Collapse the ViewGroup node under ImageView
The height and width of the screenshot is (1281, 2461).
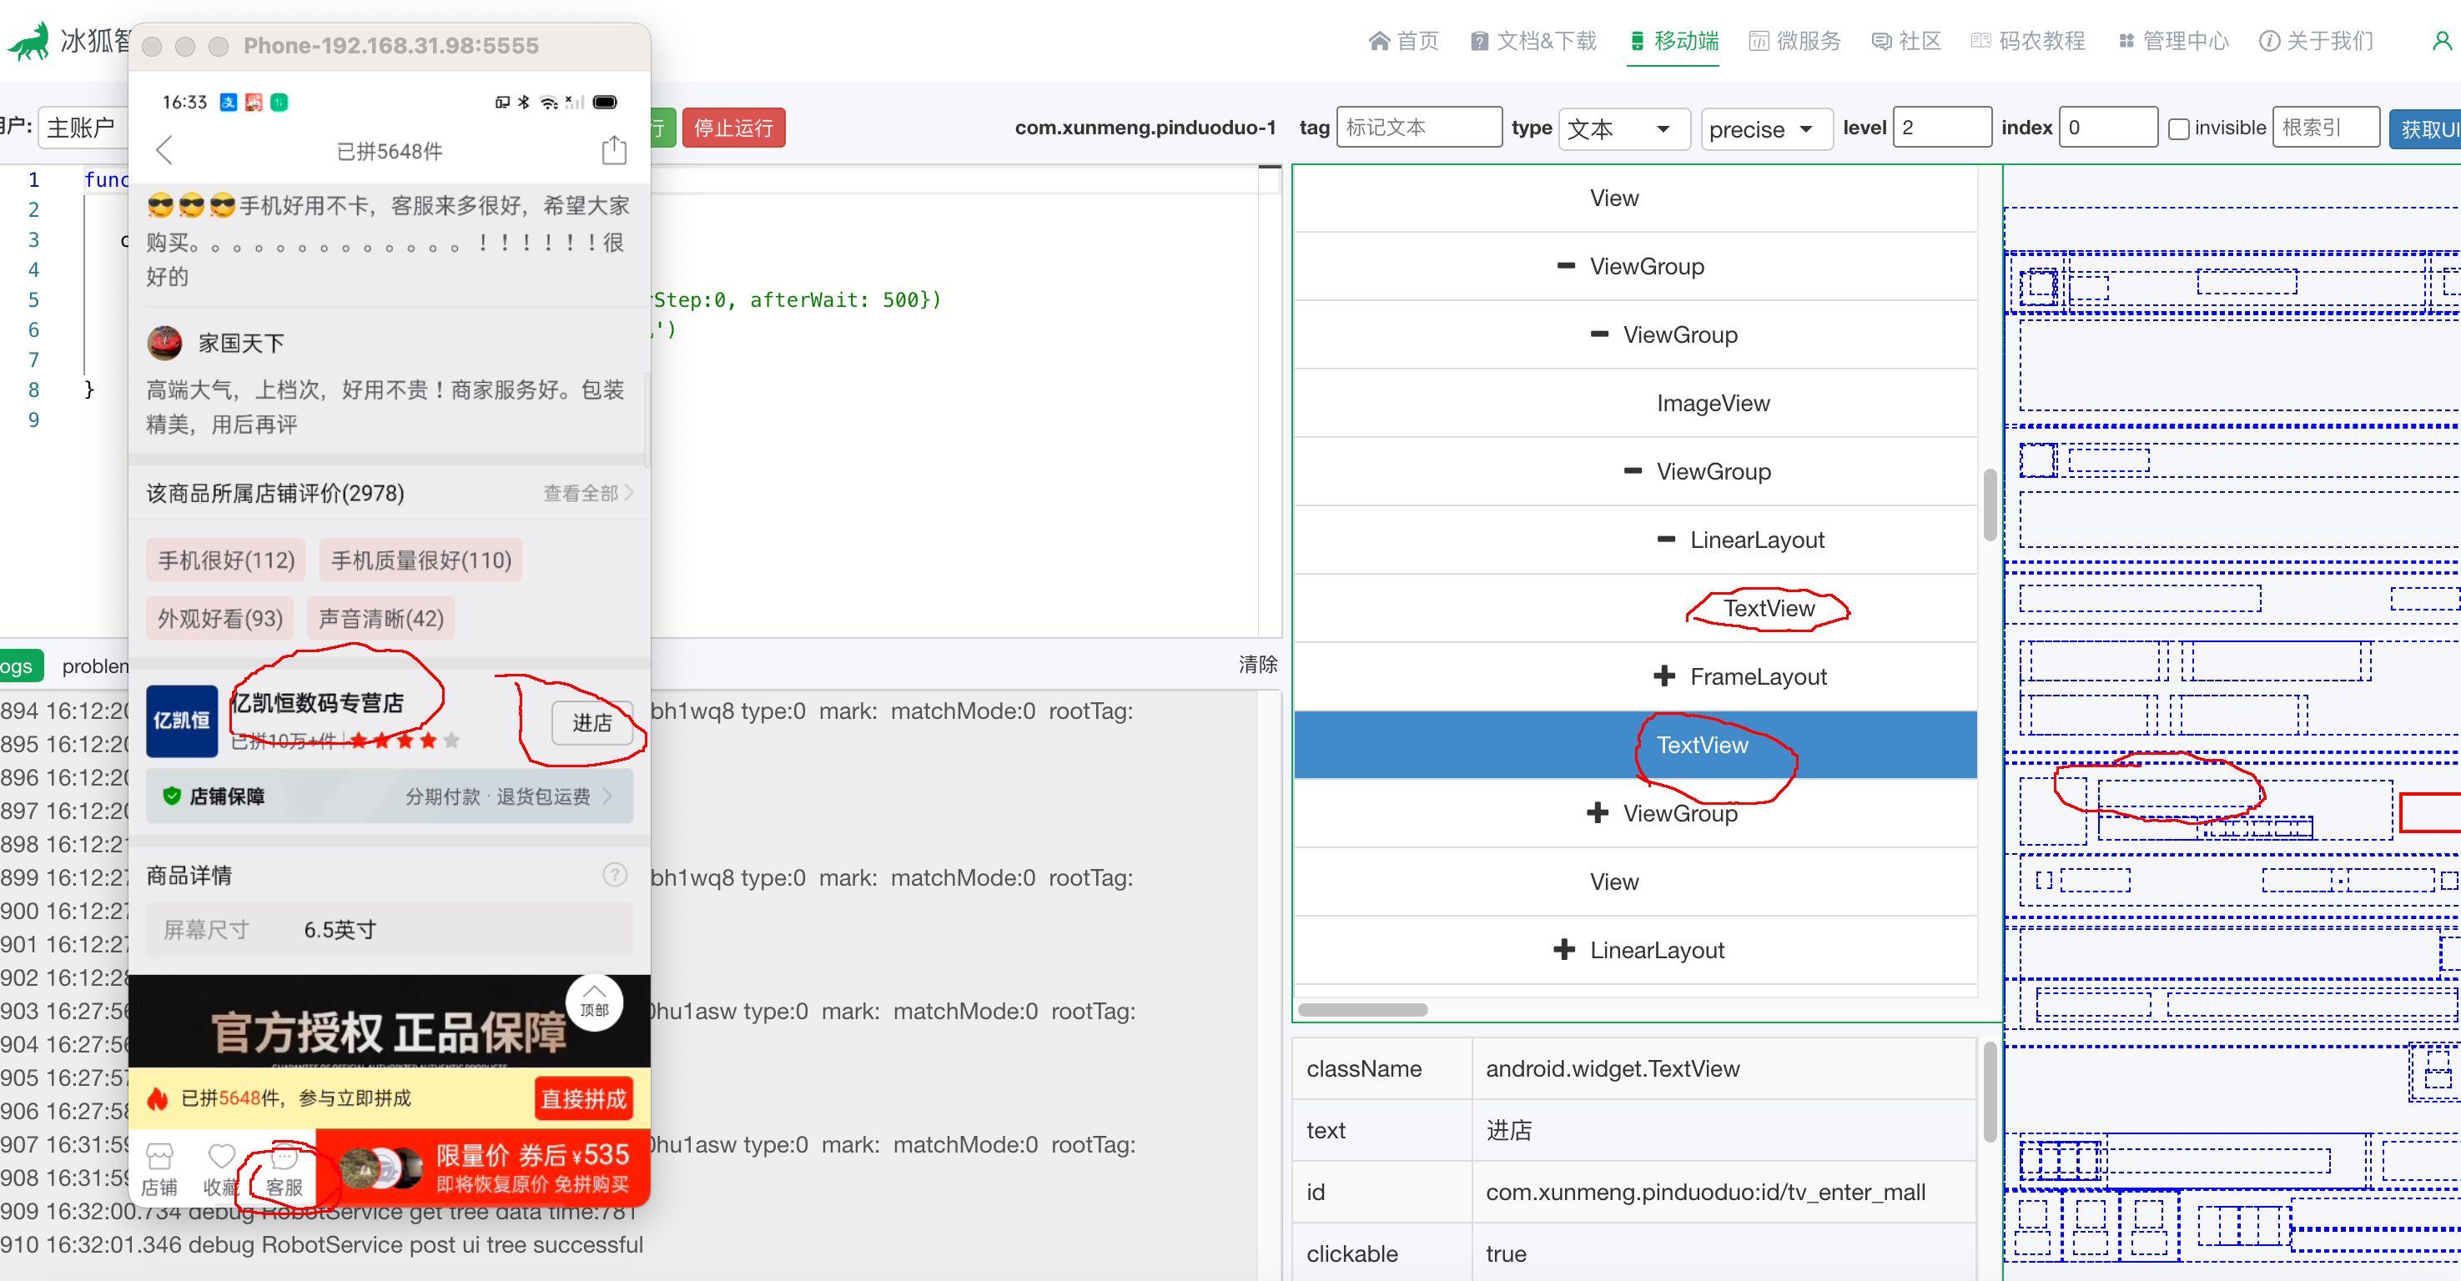click(x=1633, y=471)
